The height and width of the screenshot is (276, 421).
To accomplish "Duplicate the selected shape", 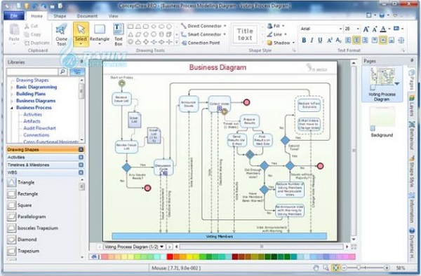I will pyautogui.click(x=36, y=43).
